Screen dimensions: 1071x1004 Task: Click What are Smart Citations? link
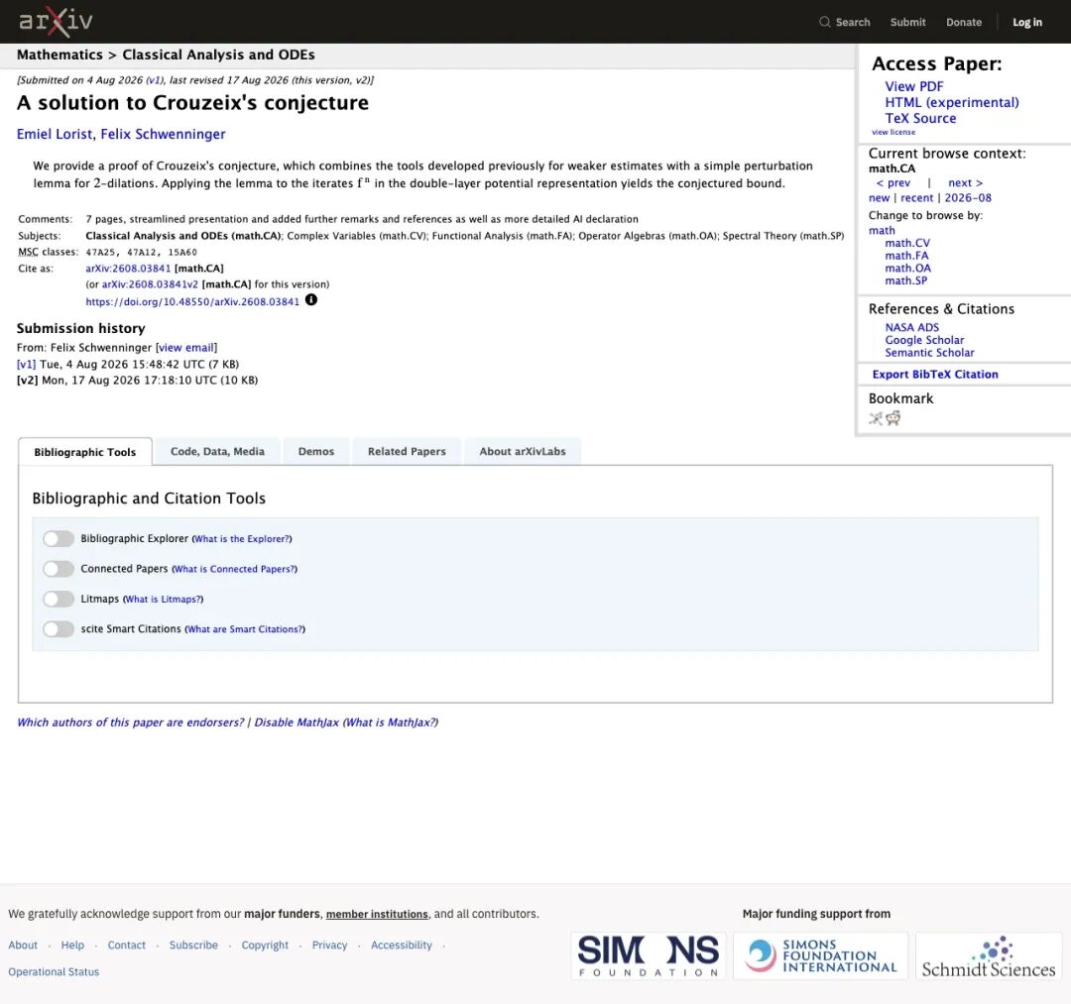click(245, 629)
